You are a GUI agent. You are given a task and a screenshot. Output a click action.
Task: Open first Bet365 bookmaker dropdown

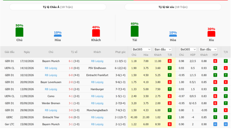(141, 50)
